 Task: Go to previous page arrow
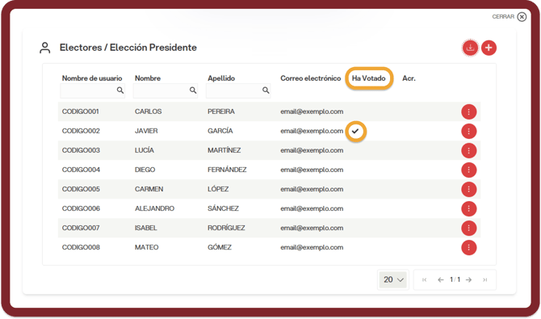(x=441, y=279)
